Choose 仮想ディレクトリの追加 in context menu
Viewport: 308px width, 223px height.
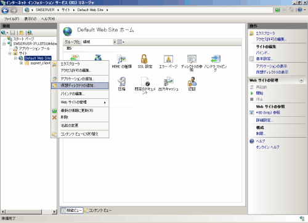click(x=80, y=85)
